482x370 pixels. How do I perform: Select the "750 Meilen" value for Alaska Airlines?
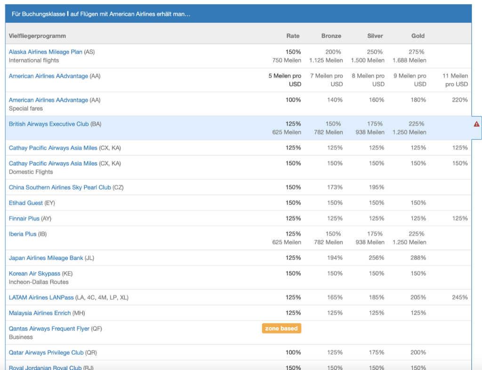click(287, 60)
